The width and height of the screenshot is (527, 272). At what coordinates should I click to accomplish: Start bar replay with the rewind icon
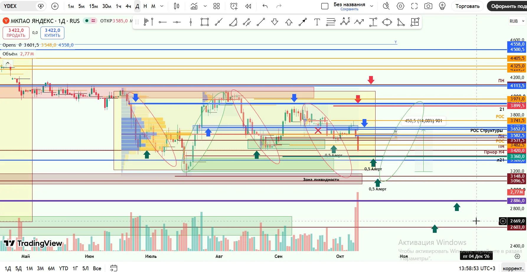coord(248,6)
